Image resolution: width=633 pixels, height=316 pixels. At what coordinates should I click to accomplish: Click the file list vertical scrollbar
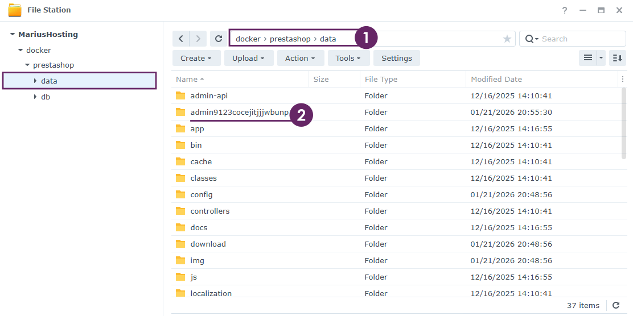coord(624,124)
